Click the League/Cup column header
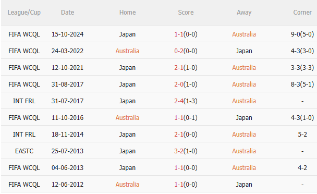 24,13
